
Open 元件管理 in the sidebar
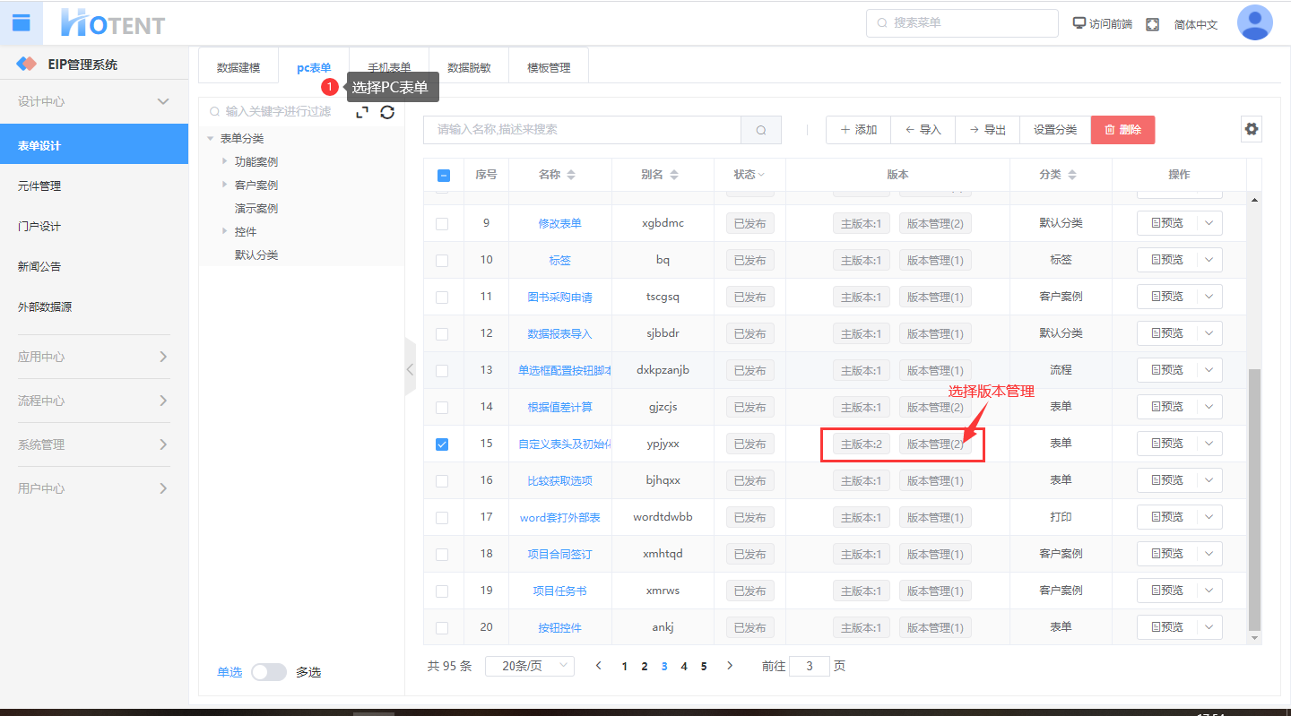click(x=39, y=186)
